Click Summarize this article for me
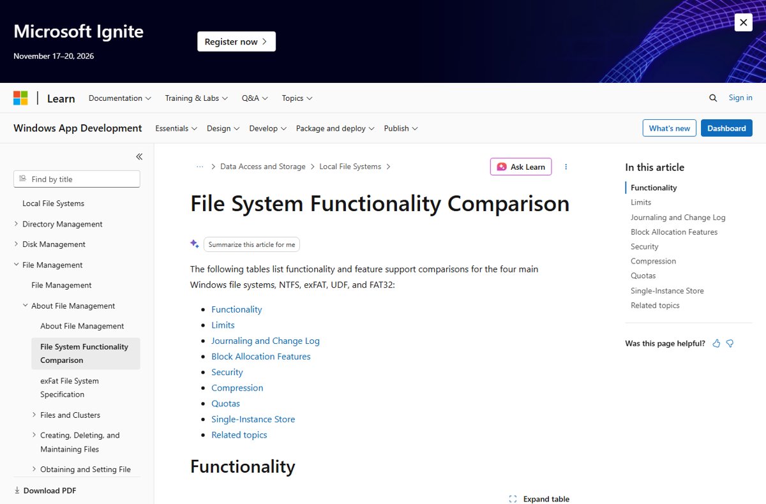The image size is (766, 504). 252,244
